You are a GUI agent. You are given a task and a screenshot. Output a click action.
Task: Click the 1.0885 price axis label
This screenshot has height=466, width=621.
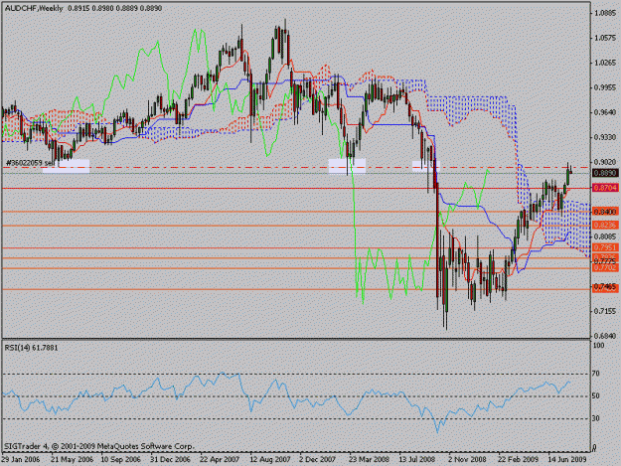tap(605, 13)
